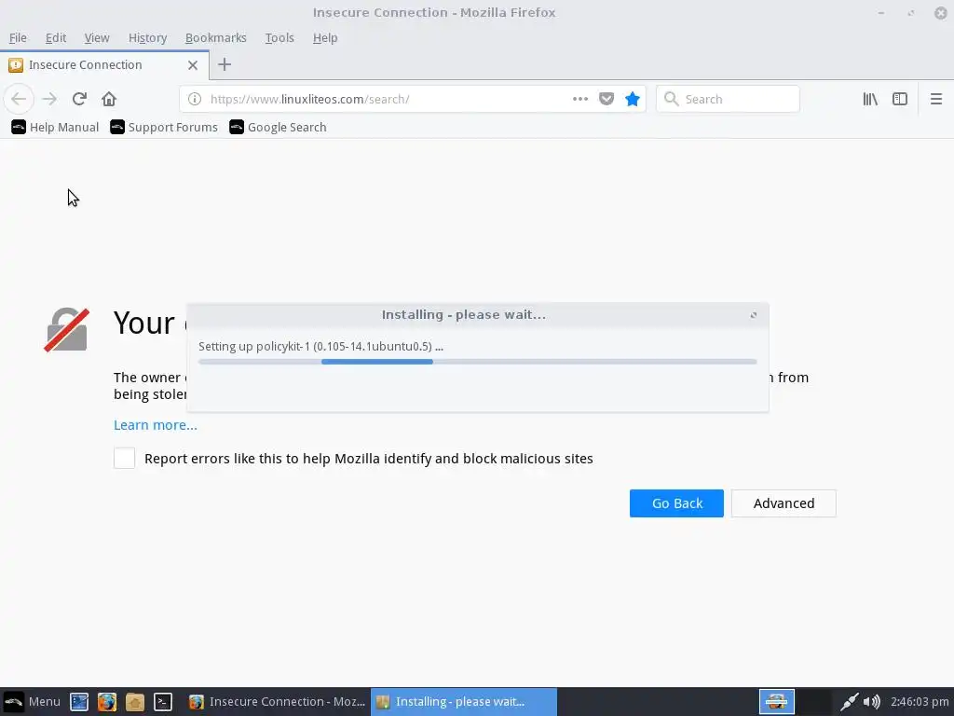
Task: Open the Bookmarks menu
Action: tap(216, 37)
